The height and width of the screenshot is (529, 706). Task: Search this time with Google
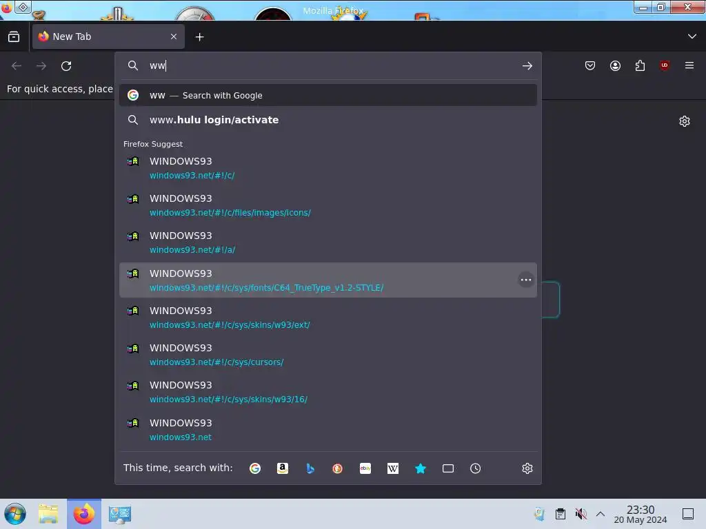(255, 468)
